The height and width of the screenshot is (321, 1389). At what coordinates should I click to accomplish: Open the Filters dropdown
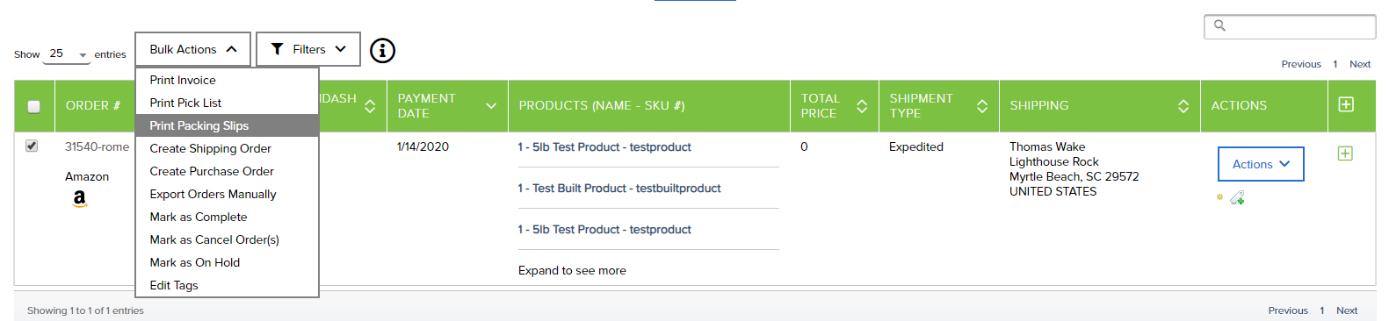(308, 49)
